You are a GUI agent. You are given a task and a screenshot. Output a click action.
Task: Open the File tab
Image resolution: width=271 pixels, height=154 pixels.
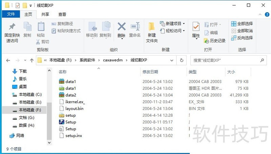tap(11, 14)
